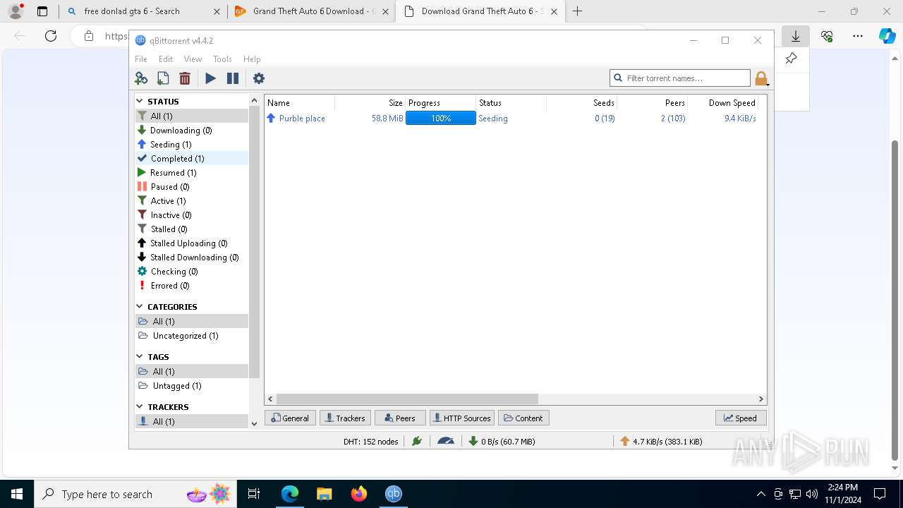Image resolution: width=903 pixels, height=508 pixels.
Task: Click the upload speed status entry
Action: click(661, 441)
